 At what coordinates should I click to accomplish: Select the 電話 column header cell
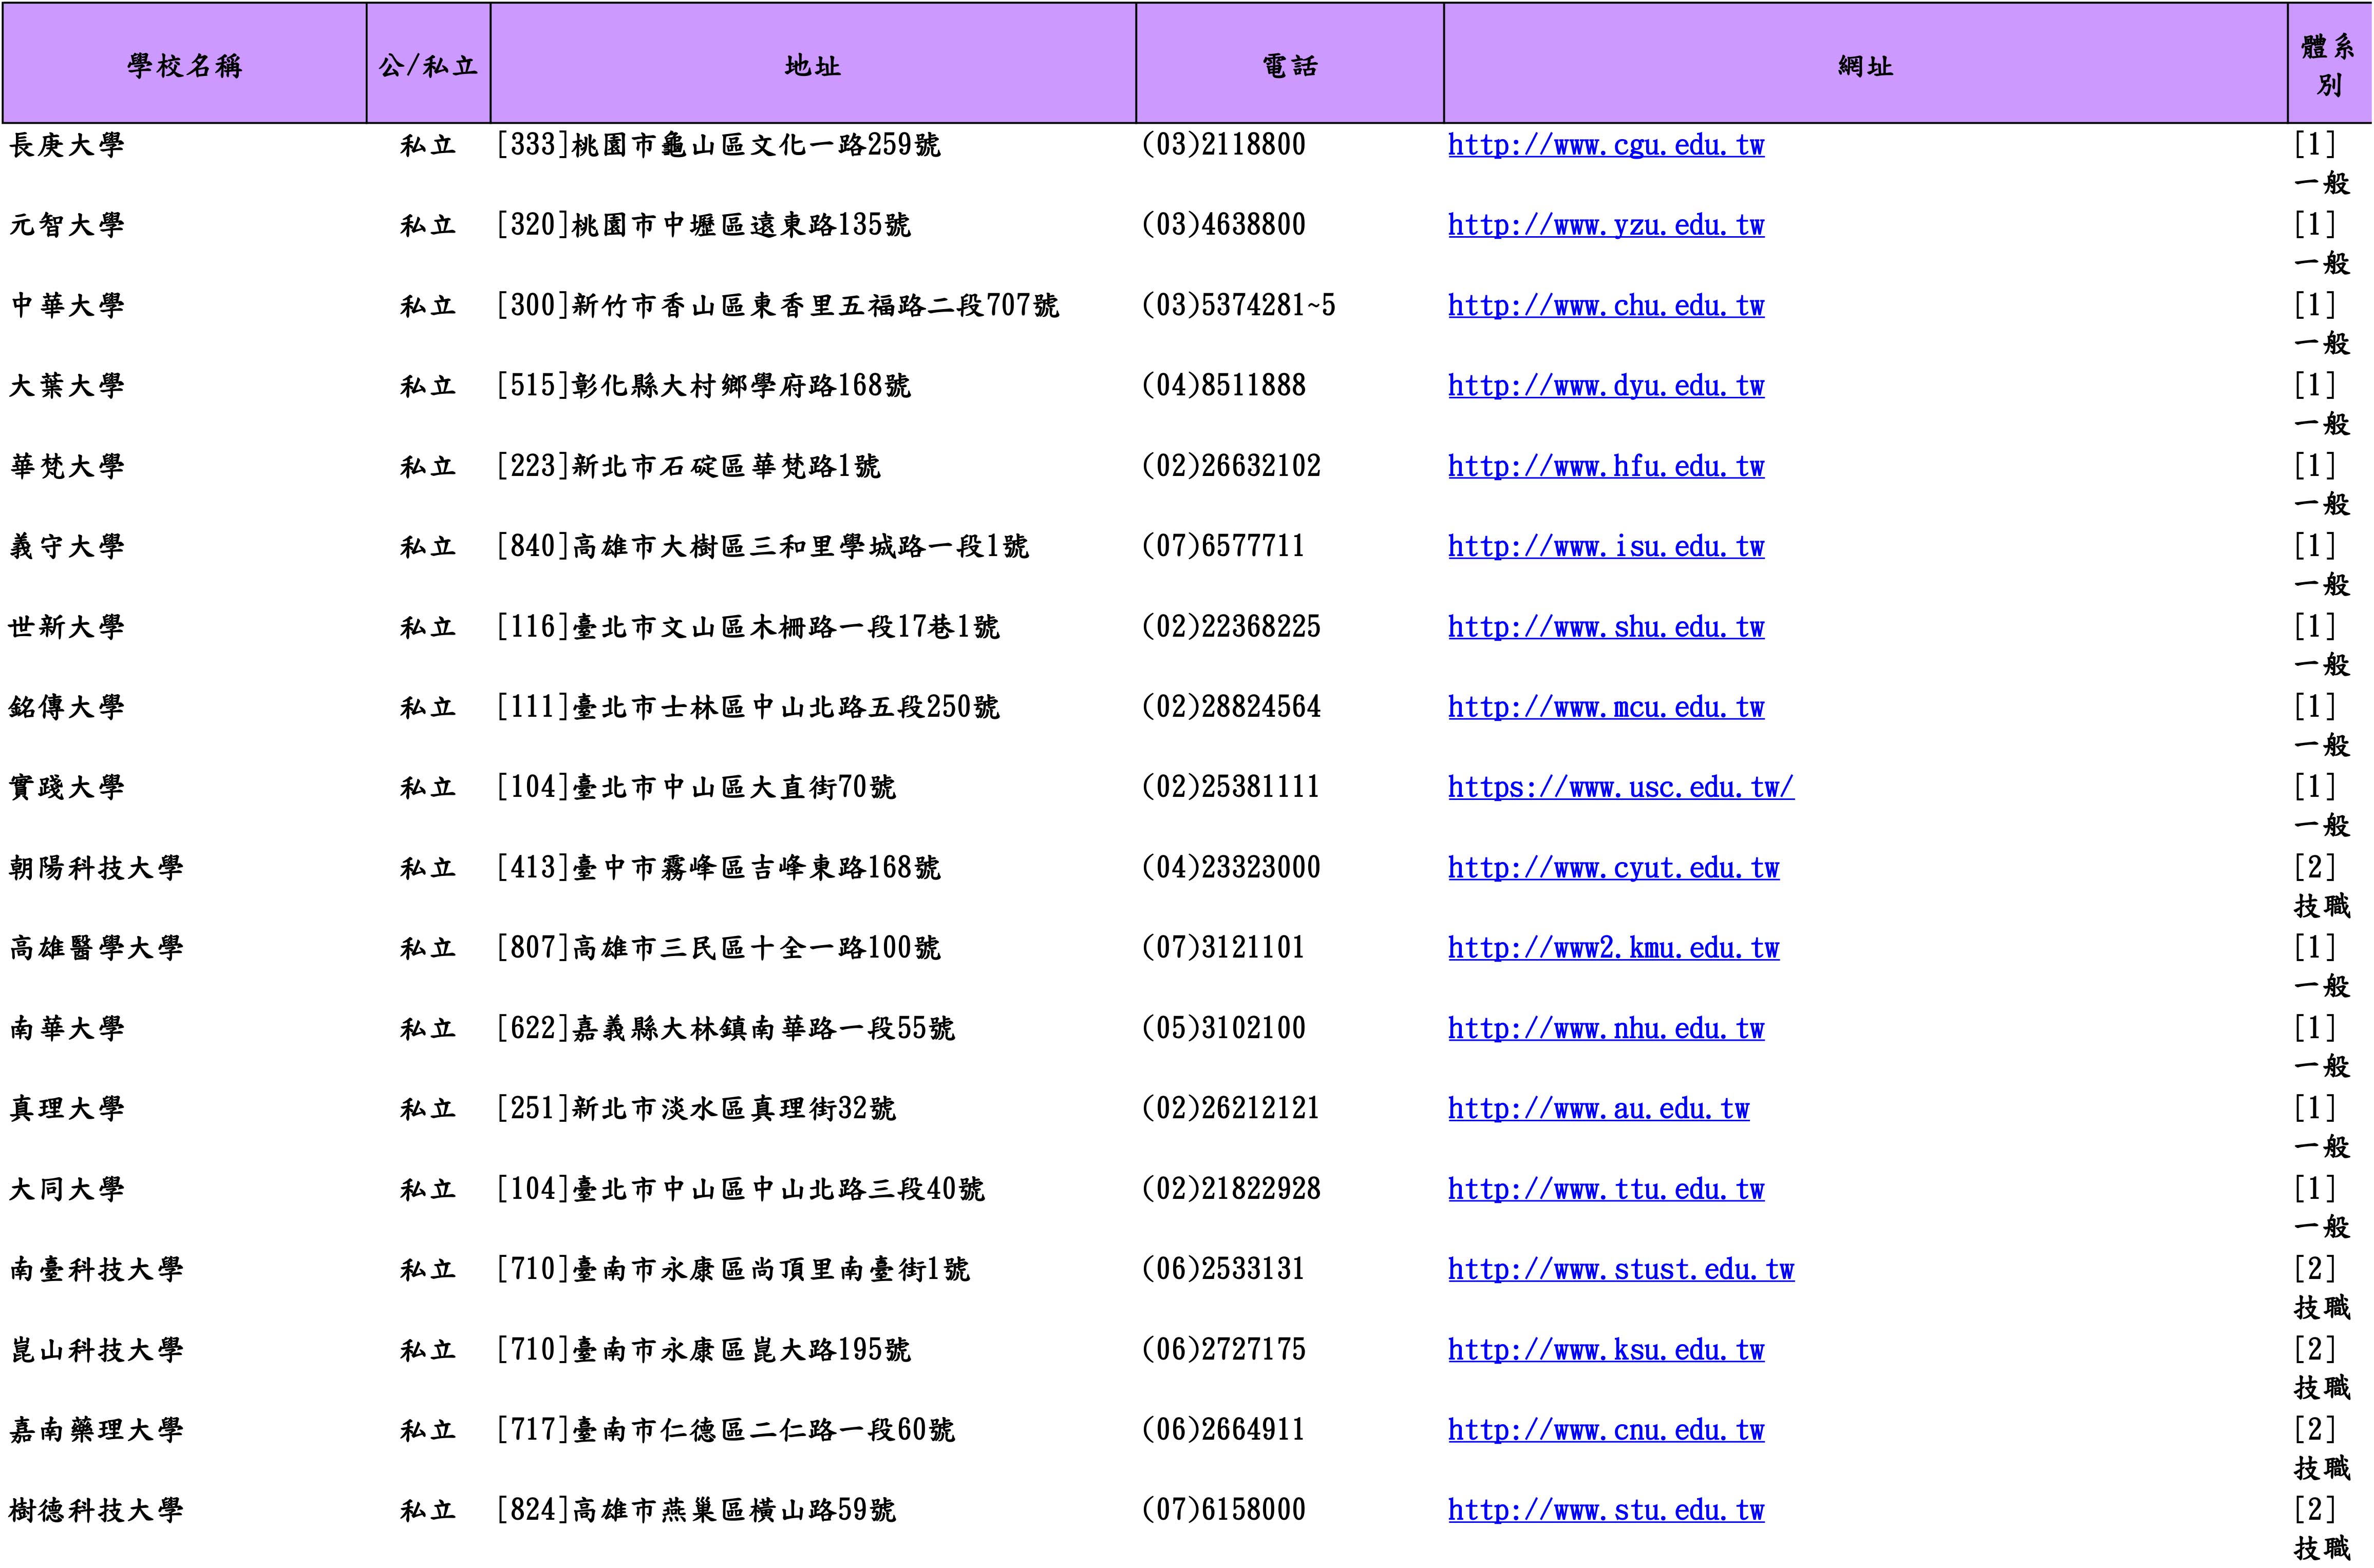(1289, 66)
